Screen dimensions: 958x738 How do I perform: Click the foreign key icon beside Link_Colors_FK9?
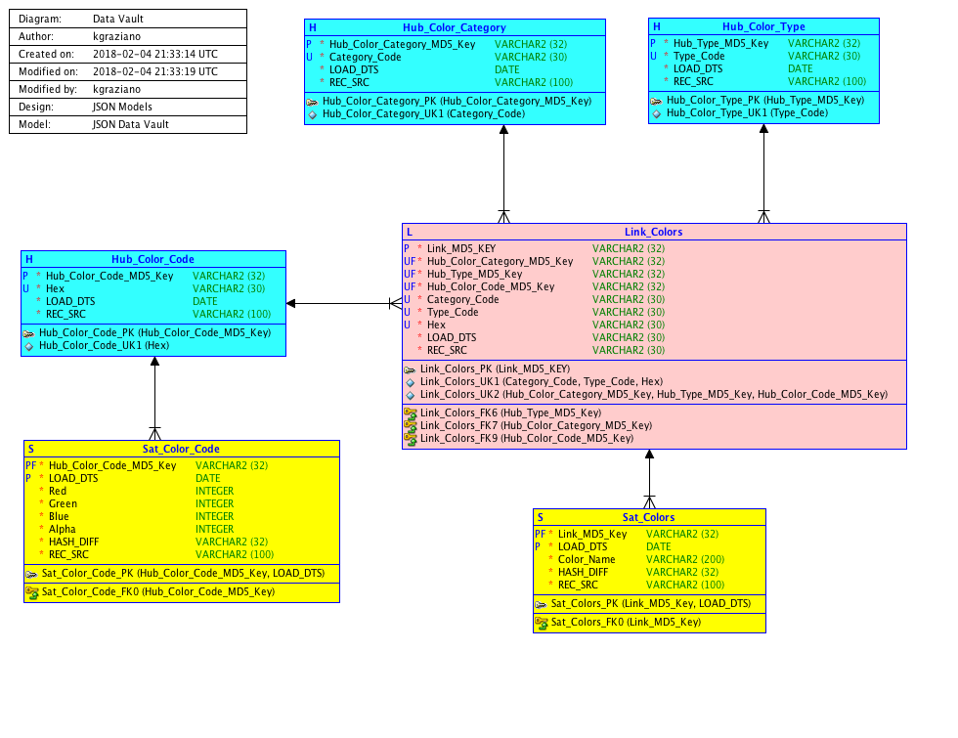pos(410,439)
